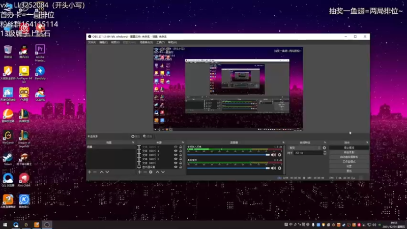Adjust the first mixer channel volume slider

(228, 155)
